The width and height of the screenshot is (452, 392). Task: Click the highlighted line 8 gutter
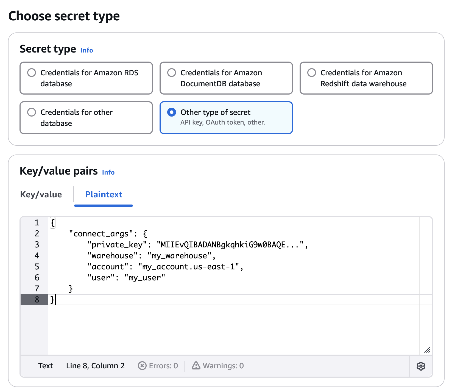click(37, 300)
